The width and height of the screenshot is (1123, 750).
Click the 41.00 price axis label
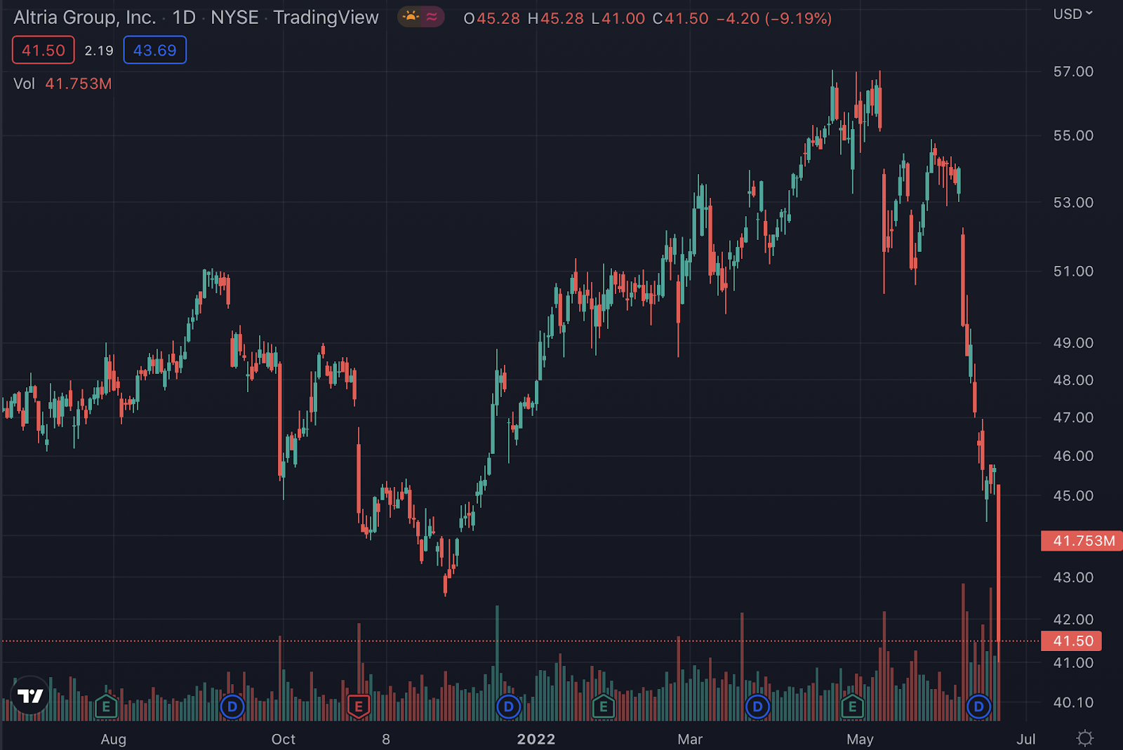pyautogui.click(x=1073, y=663)
